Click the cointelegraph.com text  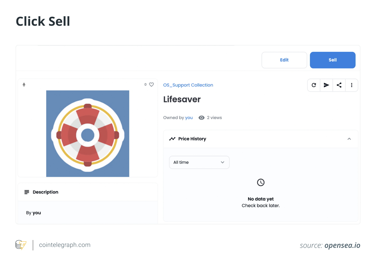tap(65, 245)
